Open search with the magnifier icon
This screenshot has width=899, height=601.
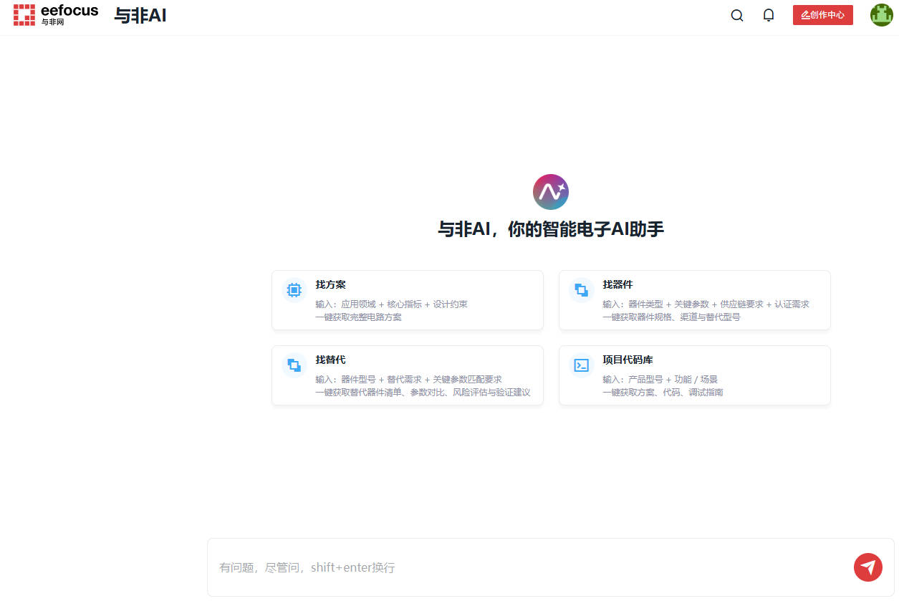point(737,15)
